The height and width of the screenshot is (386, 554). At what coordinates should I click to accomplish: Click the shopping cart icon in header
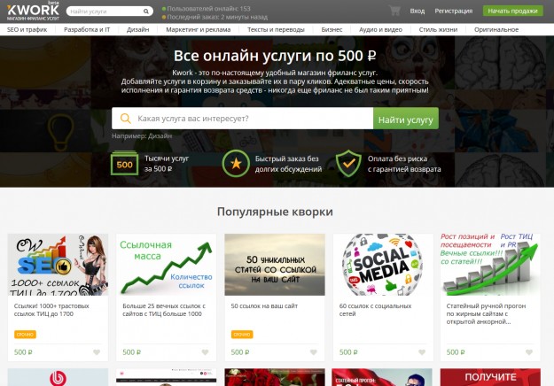tap(394, 11)
